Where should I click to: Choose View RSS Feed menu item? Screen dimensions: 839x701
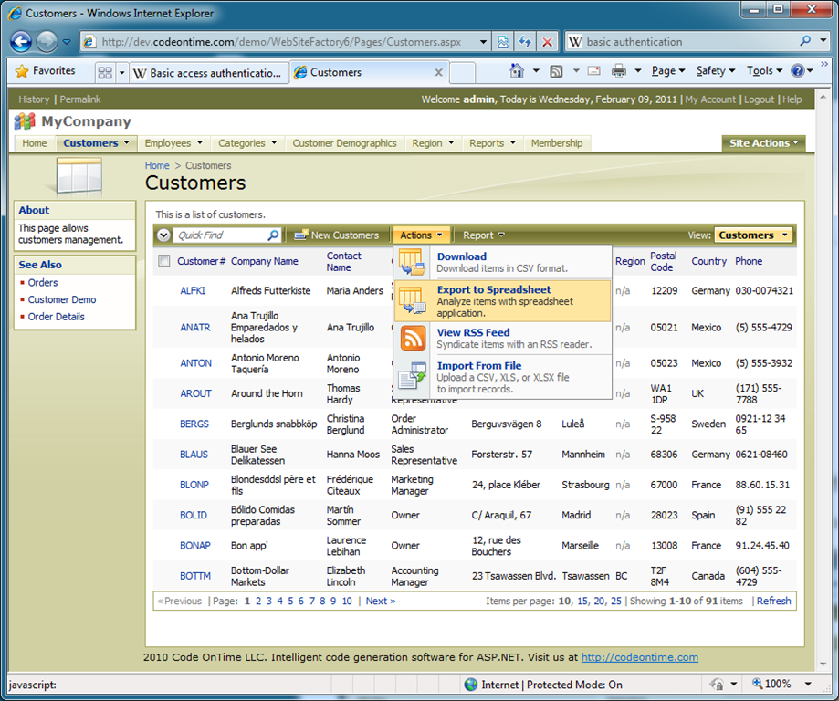pos(502,339)
